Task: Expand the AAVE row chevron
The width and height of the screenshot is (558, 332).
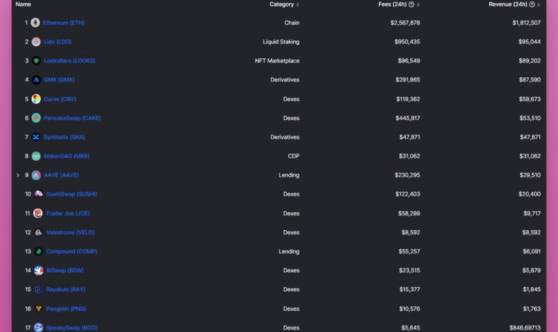Action: [x=18, y=175]
